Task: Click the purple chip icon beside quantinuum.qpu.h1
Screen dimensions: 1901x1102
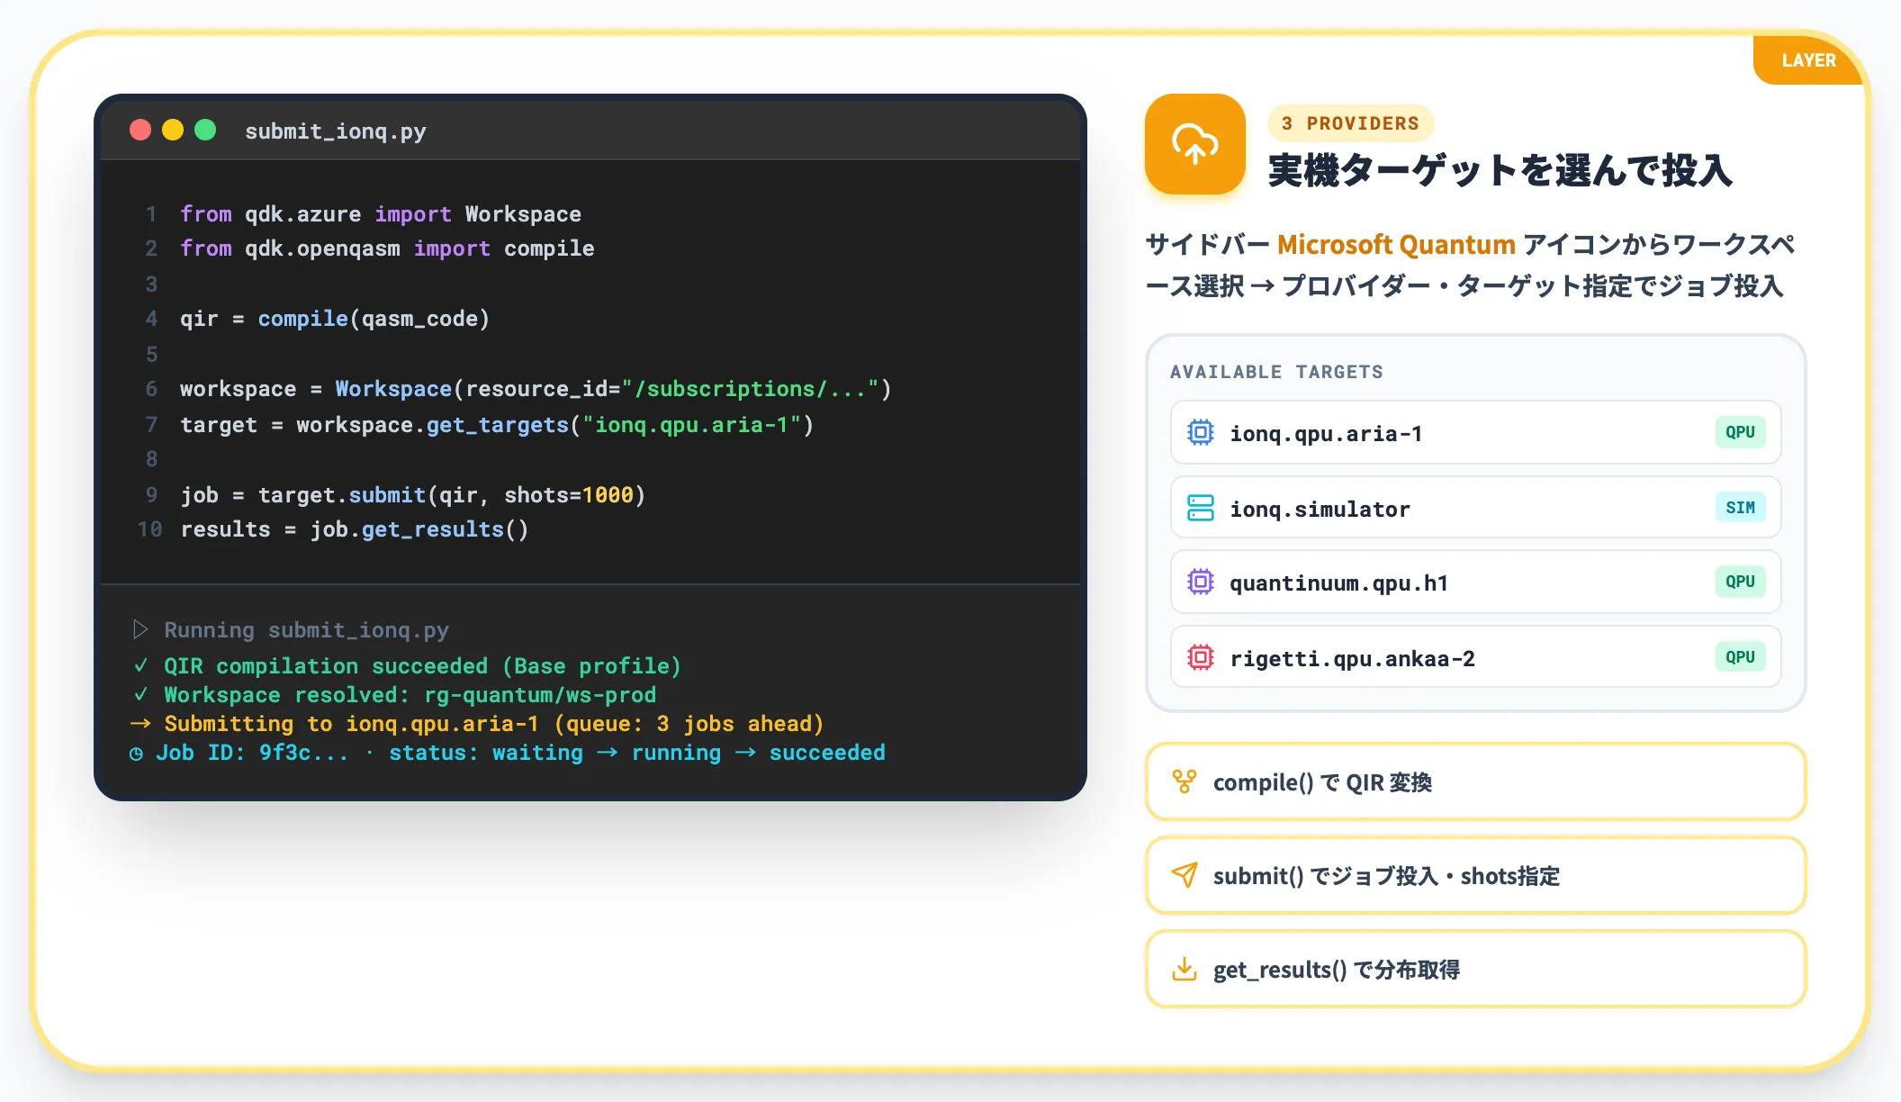Action: [x=1200, y=582]
